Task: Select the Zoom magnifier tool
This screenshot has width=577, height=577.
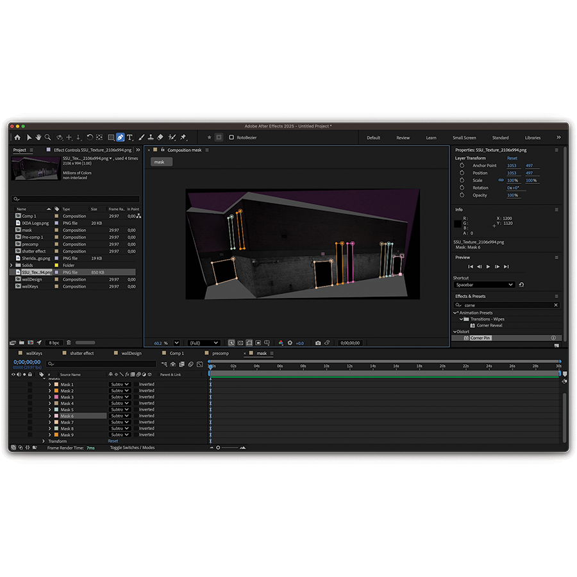Action: point(48,137)
